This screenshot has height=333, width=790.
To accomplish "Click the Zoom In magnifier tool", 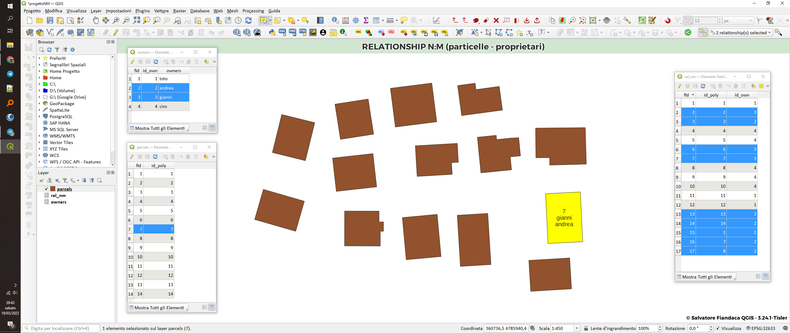I will pyautogui.click(x=116, y=20).
